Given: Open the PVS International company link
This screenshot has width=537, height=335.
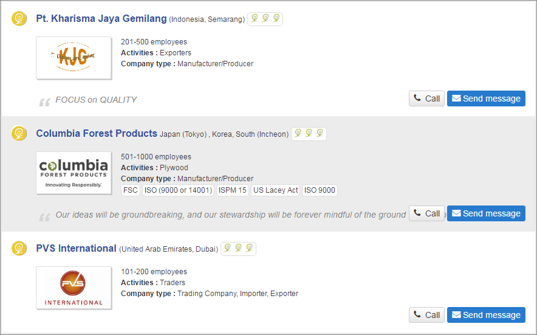Looking at the screenshot, I should pos(77,248).
